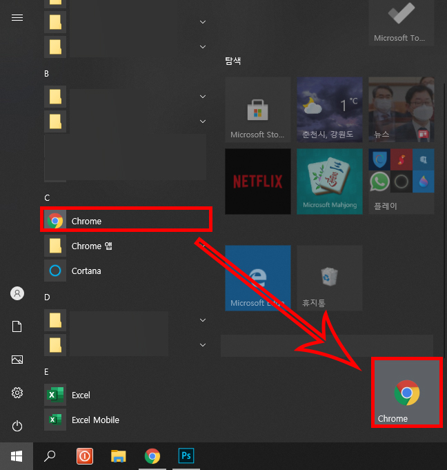Open the Documents shortcut in the left rail
The height and width of the screenshot is (470, 447).
pos(17,326)
